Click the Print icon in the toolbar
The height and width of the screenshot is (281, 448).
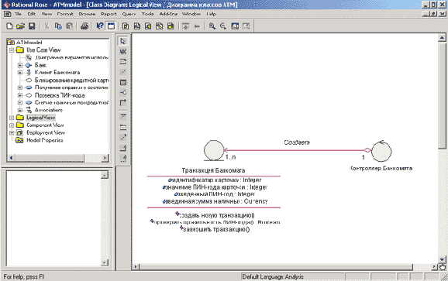pos(84,26)
